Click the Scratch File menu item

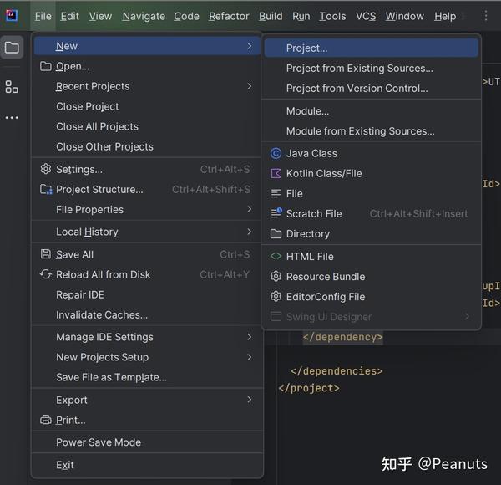(x=314, y=213)
